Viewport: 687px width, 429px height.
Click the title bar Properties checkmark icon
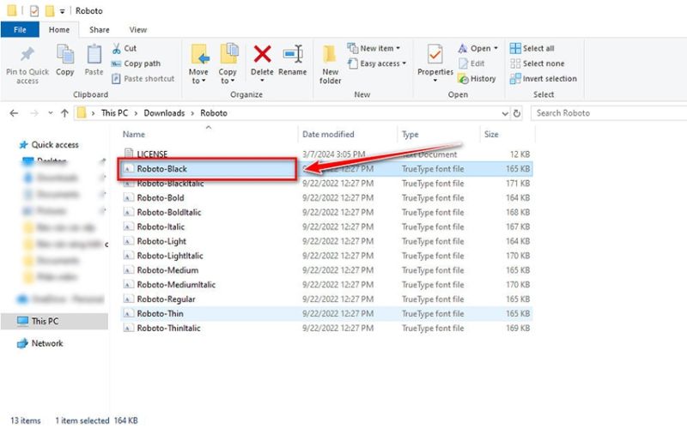[x=34, y=10]
